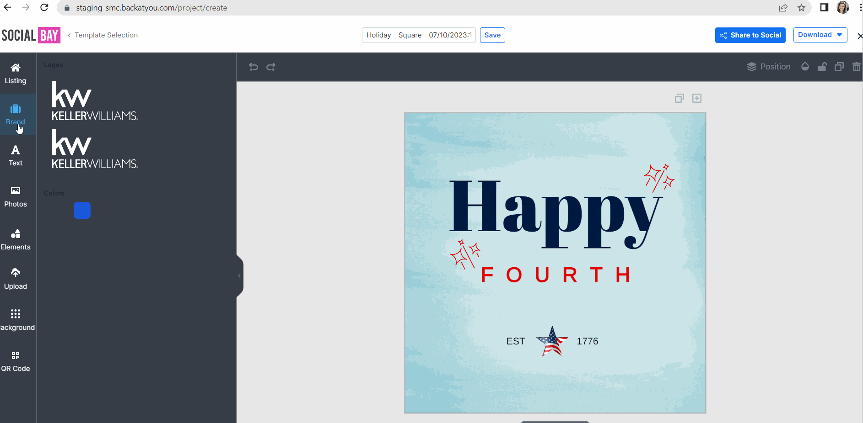This screenshot has height=423, width=863.
Task: Expand the Download dropdown
Action: tap(820, 35)
